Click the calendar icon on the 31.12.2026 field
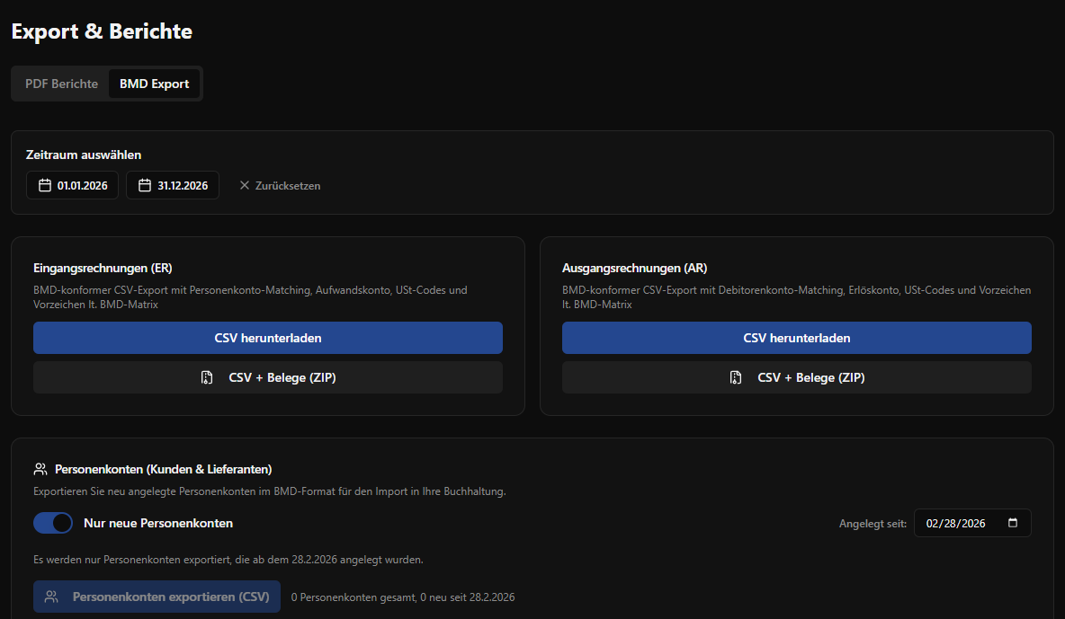This screenshot has width=1065, height=619. 144,185
